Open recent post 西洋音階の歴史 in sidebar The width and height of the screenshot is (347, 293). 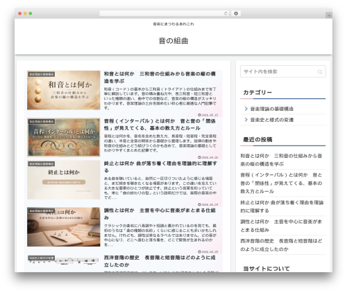(x=281, y=245)
